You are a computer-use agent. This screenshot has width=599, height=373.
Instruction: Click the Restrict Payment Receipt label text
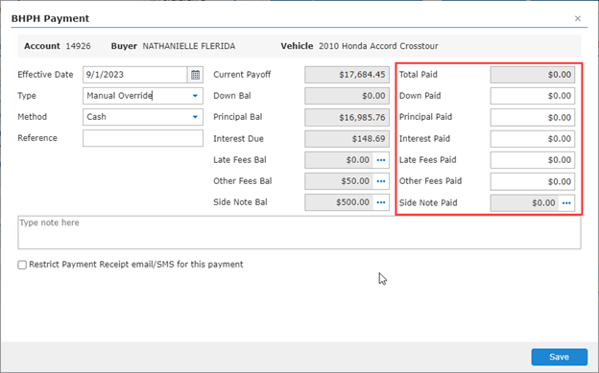pyautogui.click(x=136, y=265)
